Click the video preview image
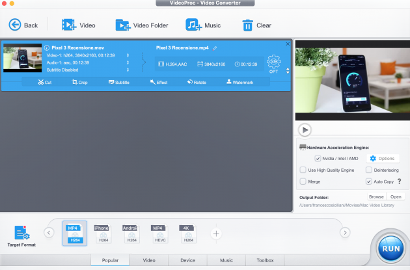This screenshot has height=270, width=410. [x=353, y=80]
